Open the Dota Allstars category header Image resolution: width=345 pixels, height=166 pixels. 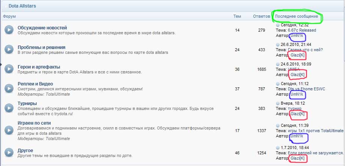pos(22,6)
